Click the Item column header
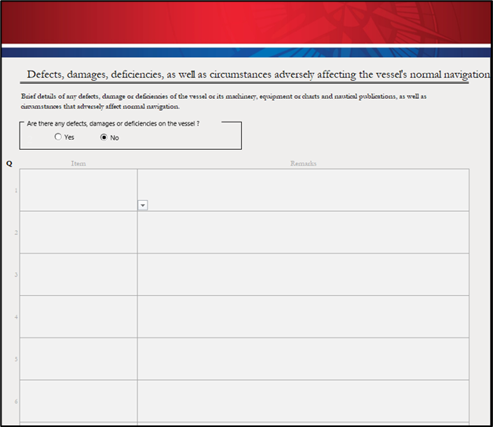Screen dimensions: 493x427 (79, 163)
